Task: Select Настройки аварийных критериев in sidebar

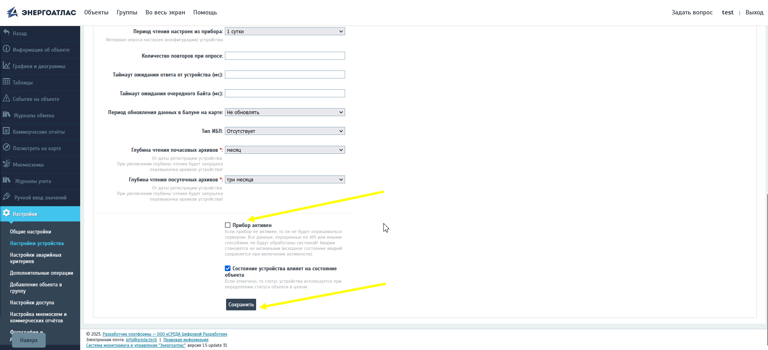Action: (36, 258)
